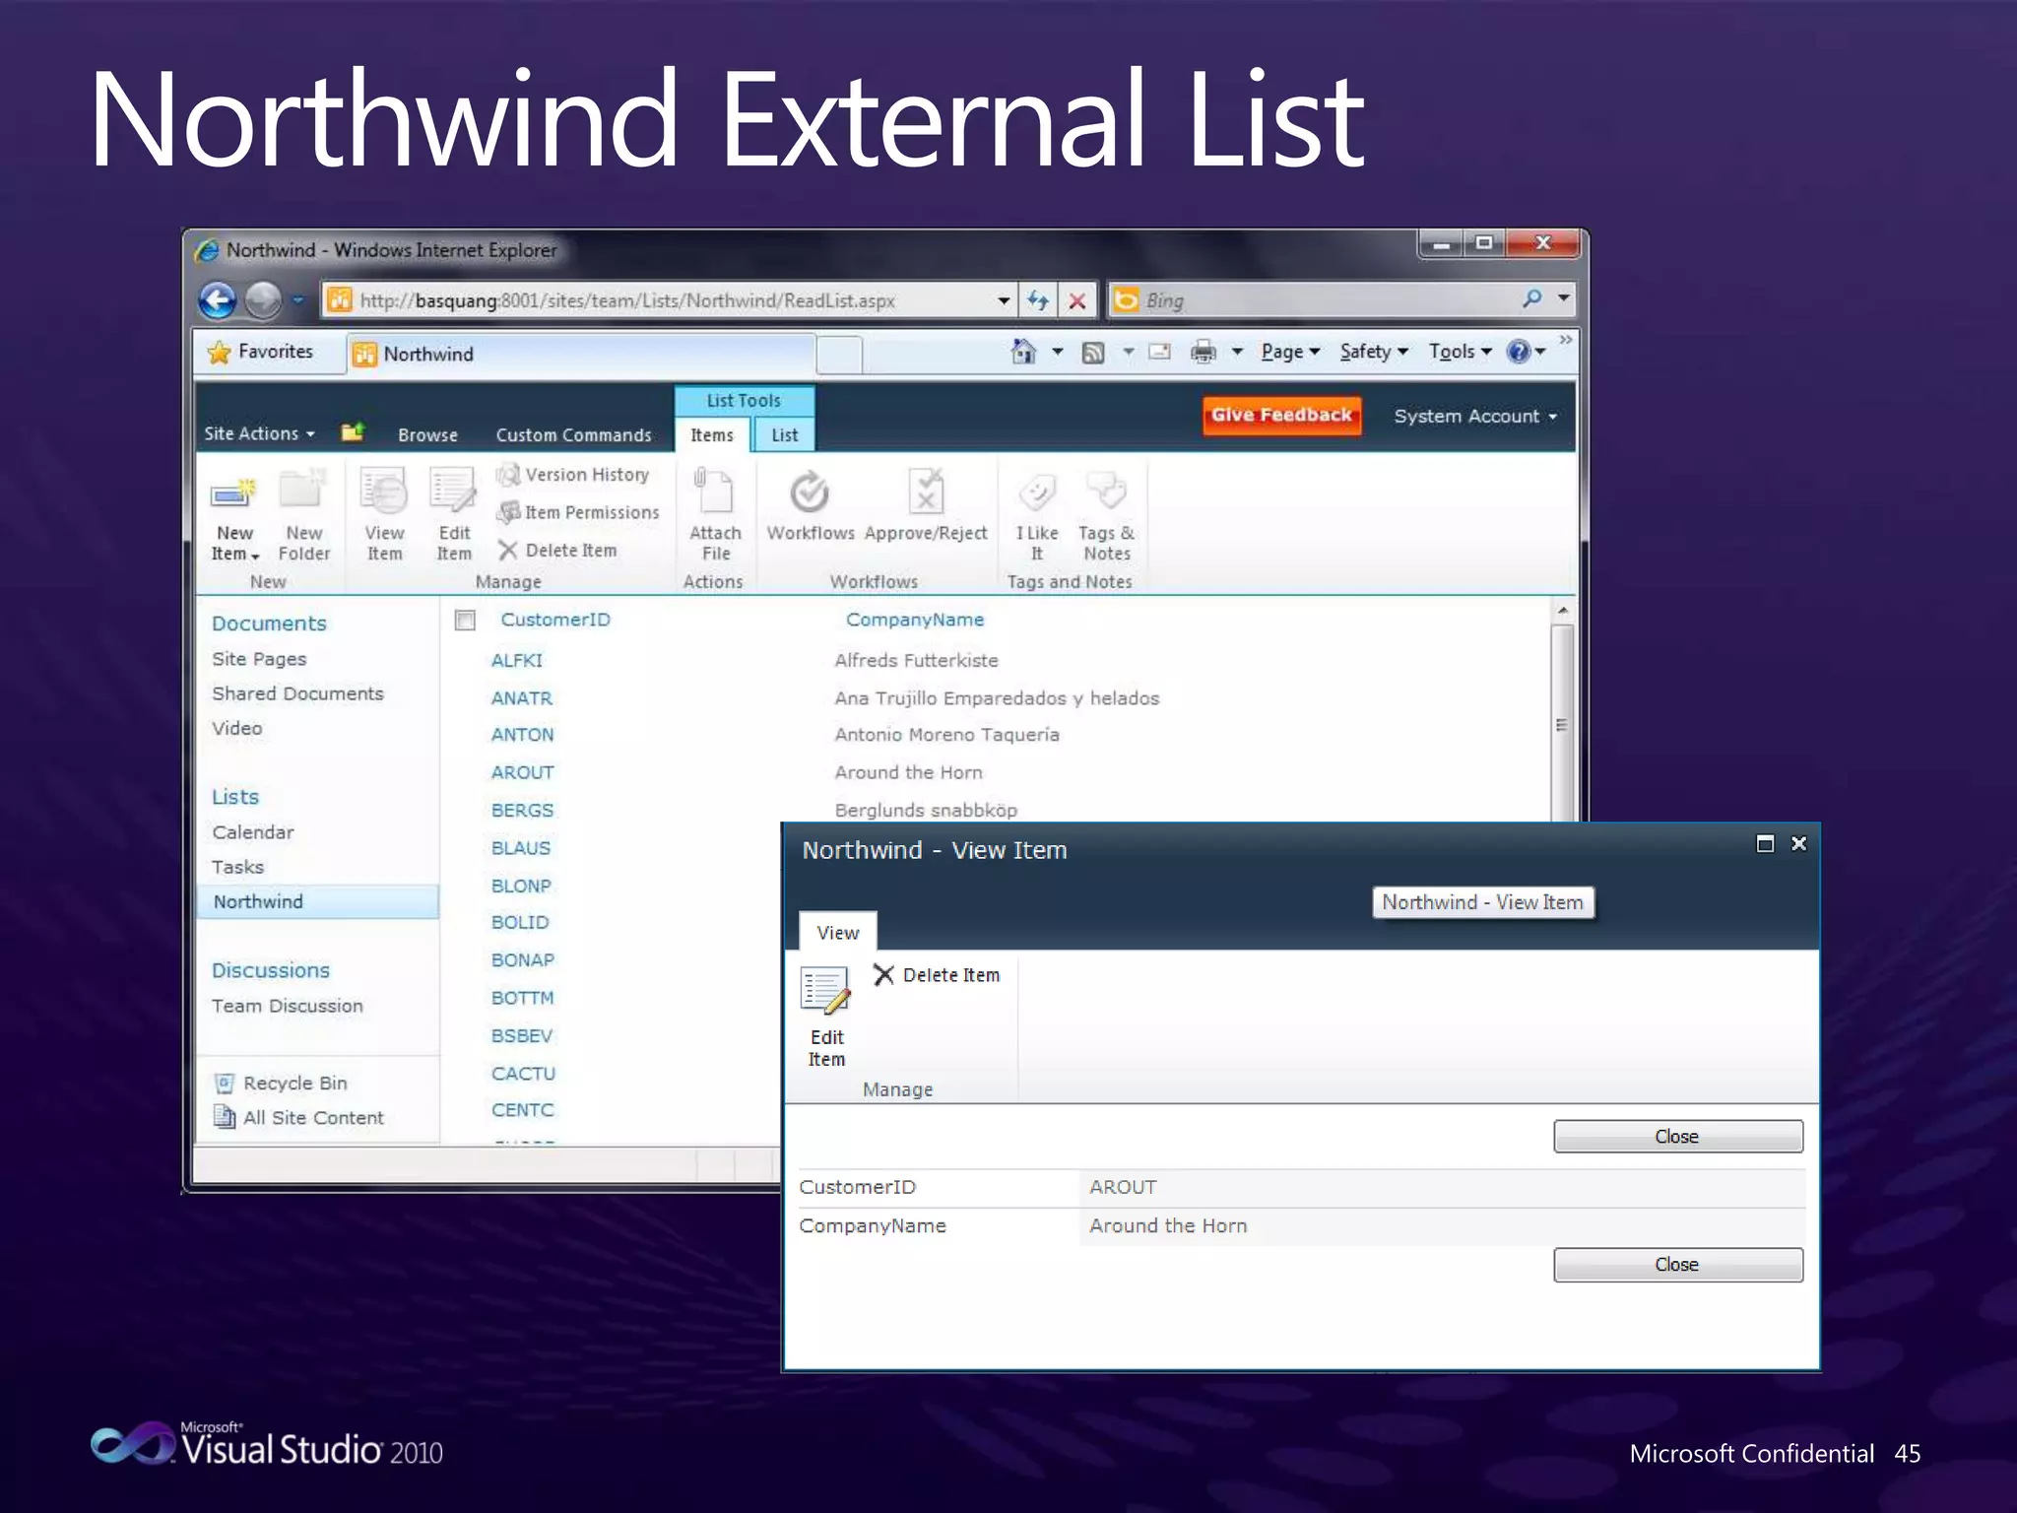Click the address bar URL field

tap(670, 300)
